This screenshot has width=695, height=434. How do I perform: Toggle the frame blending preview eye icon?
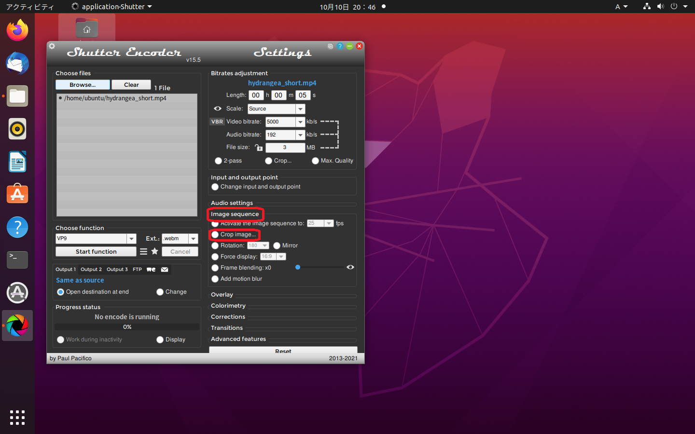click(x=350, y=267)
